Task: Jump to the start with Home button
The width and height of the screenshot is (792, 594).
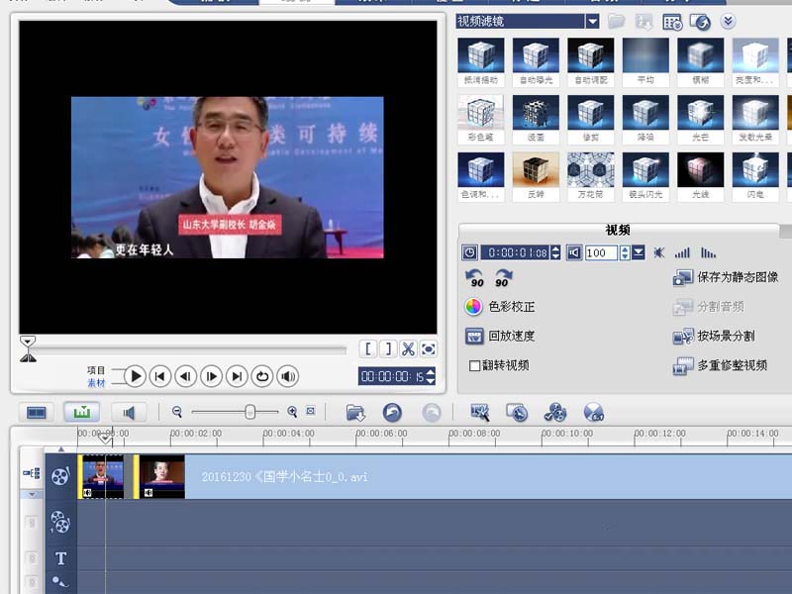Action: (160, 376)
